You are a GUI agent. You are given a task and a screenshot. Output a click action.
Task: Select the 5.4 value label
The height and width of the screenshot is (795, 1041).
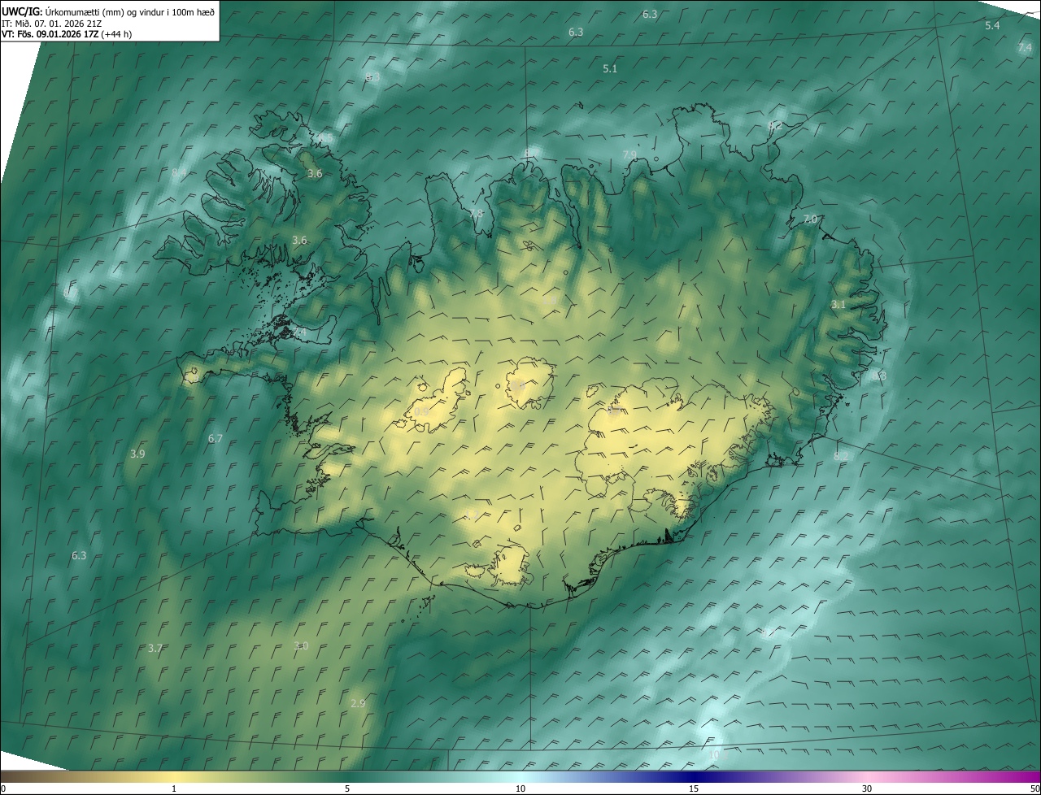click(x=992, y=26)
